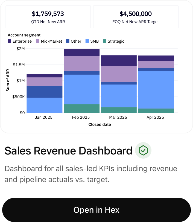Click the SMB segment in Jan 2025 bar

point(45,105)
